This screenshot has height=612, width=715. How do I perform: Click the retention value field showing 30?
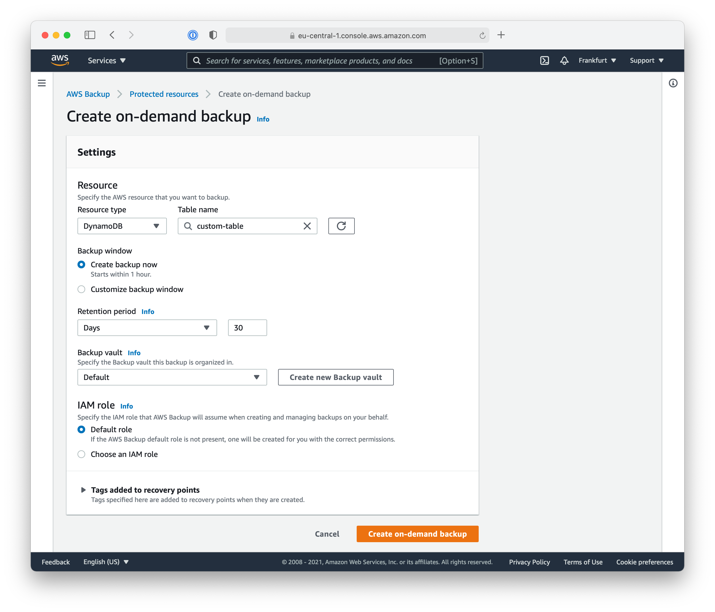(247, 327)
